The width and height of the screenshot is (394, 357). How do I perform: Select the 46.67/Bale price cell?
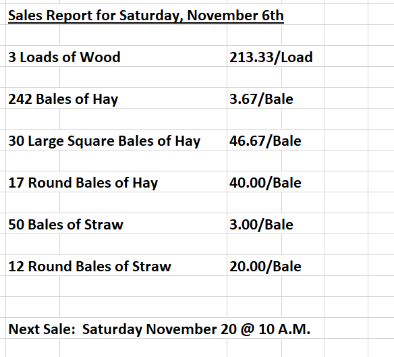[265, 141]
